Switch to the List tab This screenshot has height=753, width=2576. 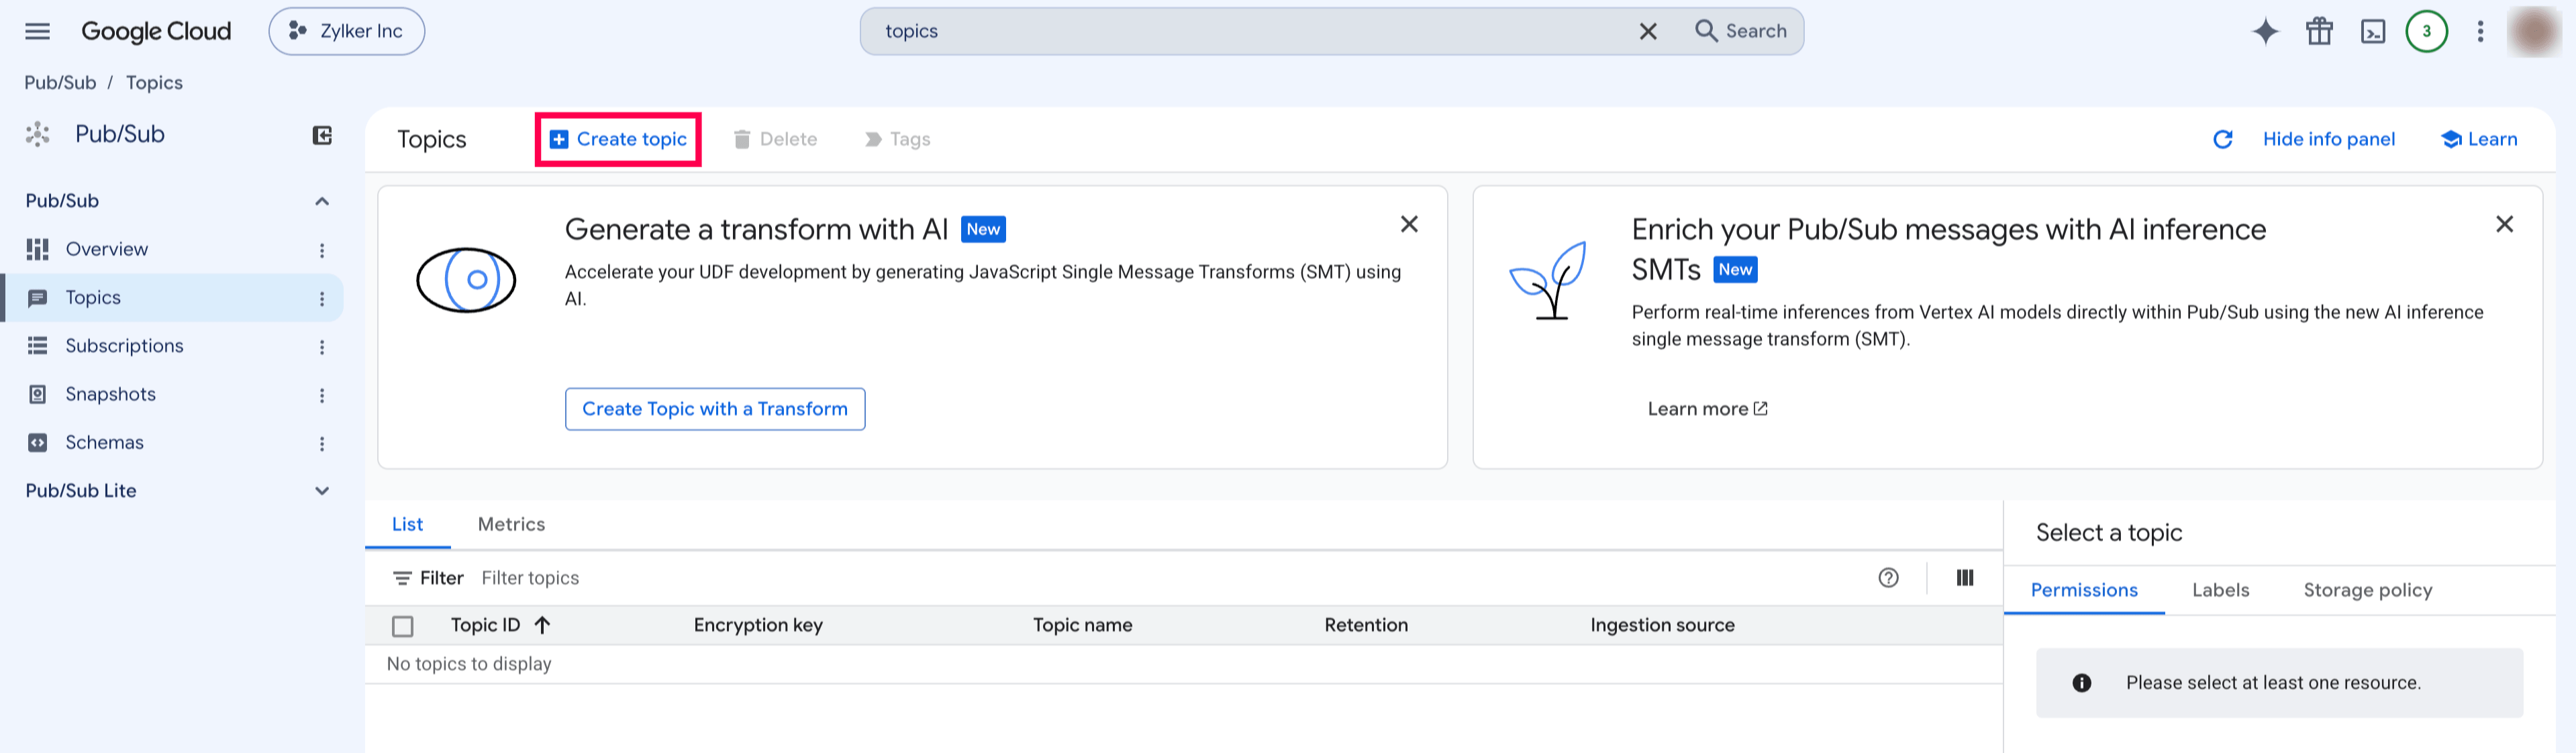[407, 524]
